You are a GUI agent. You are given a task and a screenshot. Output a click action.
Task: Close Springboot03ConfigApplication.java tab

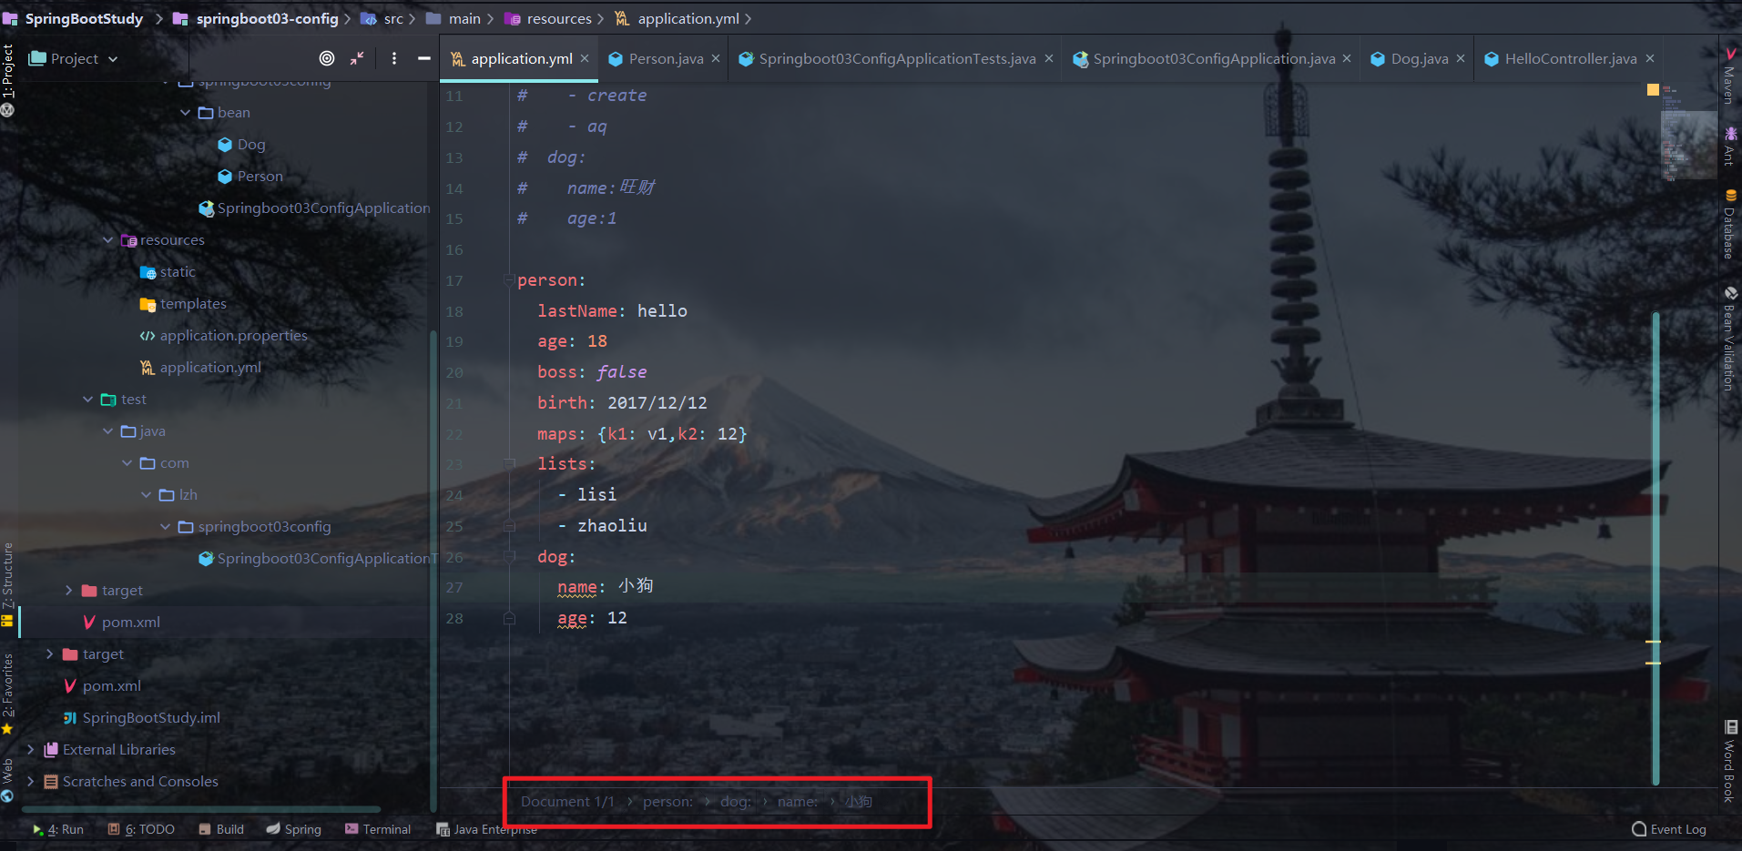click(1347, 58)
